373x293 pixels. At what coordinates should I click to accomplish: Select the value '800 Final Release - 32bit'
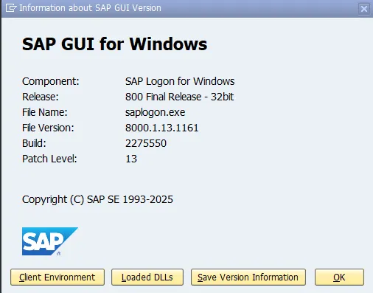(x=179, y=97)
